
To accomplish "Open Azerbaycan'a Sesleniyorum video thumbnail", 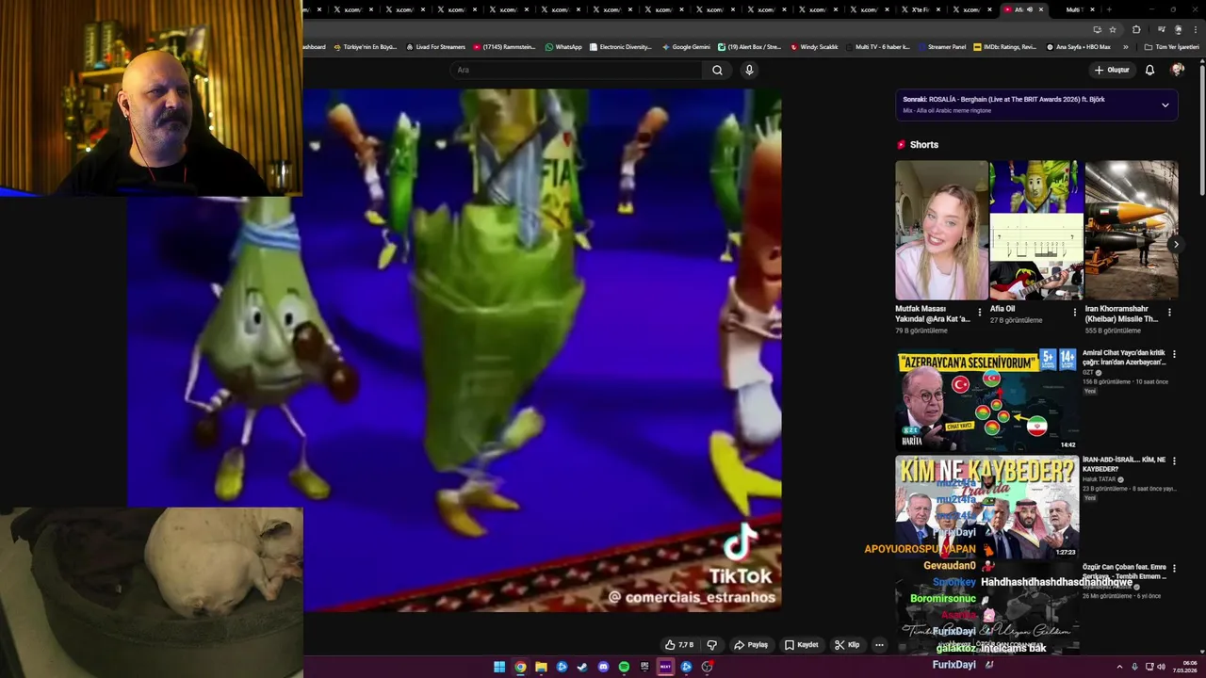I will pyautogui.click(x=986, y=399).
